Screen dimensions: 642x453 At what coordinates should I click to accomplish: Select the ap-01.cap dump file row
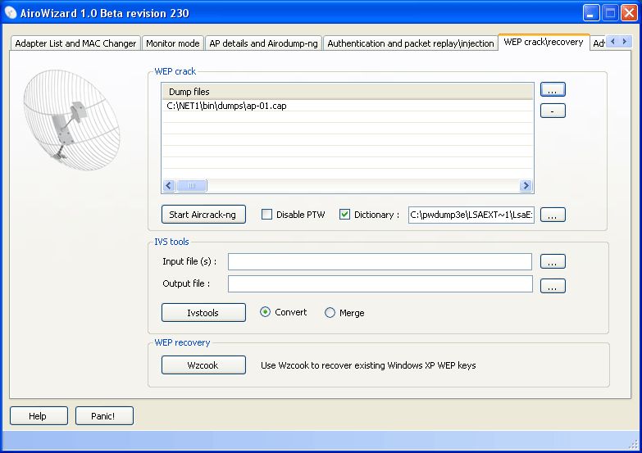click(x=348, y=106)
